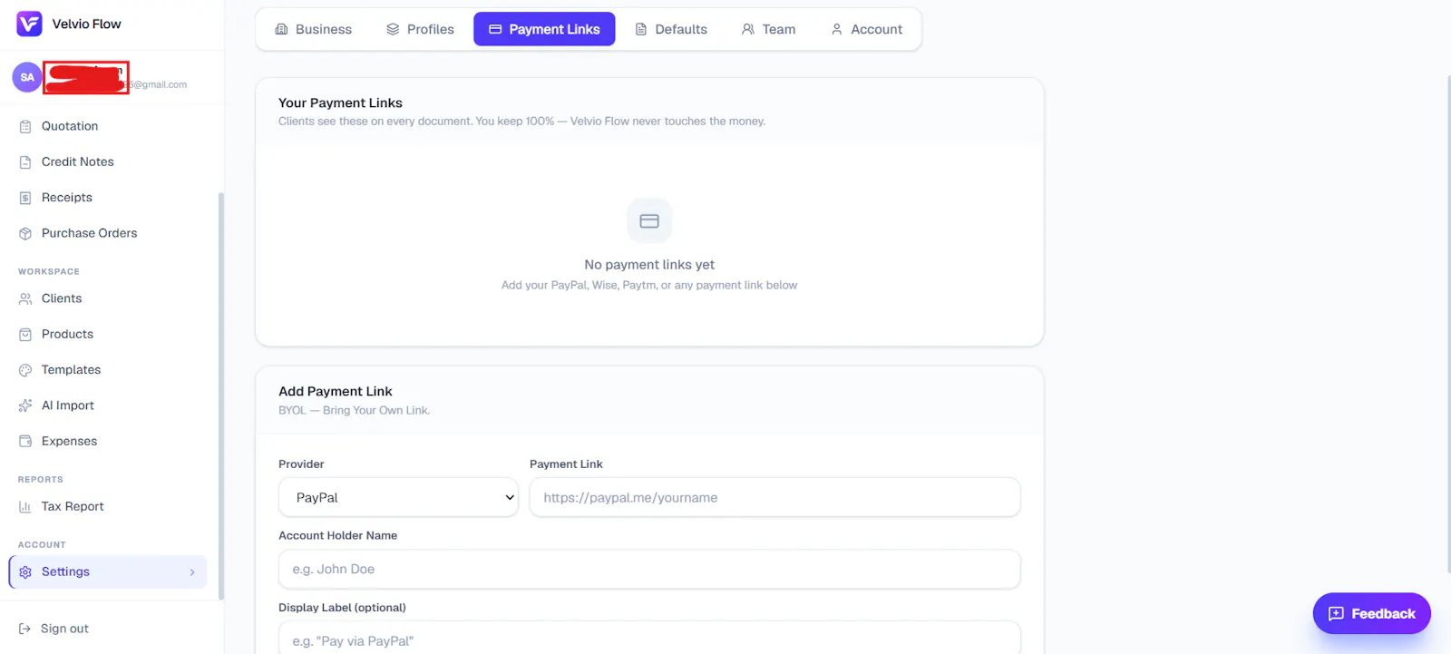Click the Purchase Orders box icon
The height and width of the screenshot is (654, 1451).
click(25, 233)
